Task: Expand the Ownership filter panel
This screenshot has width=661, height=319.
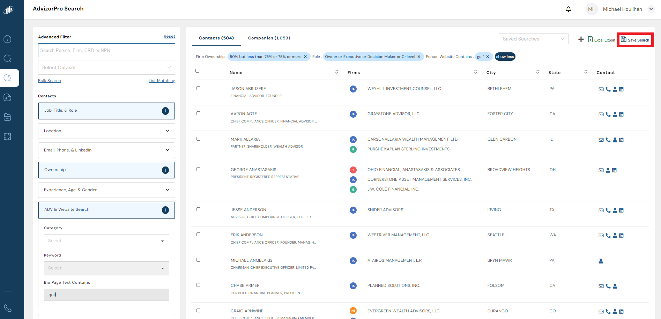Action: [106, 170]
